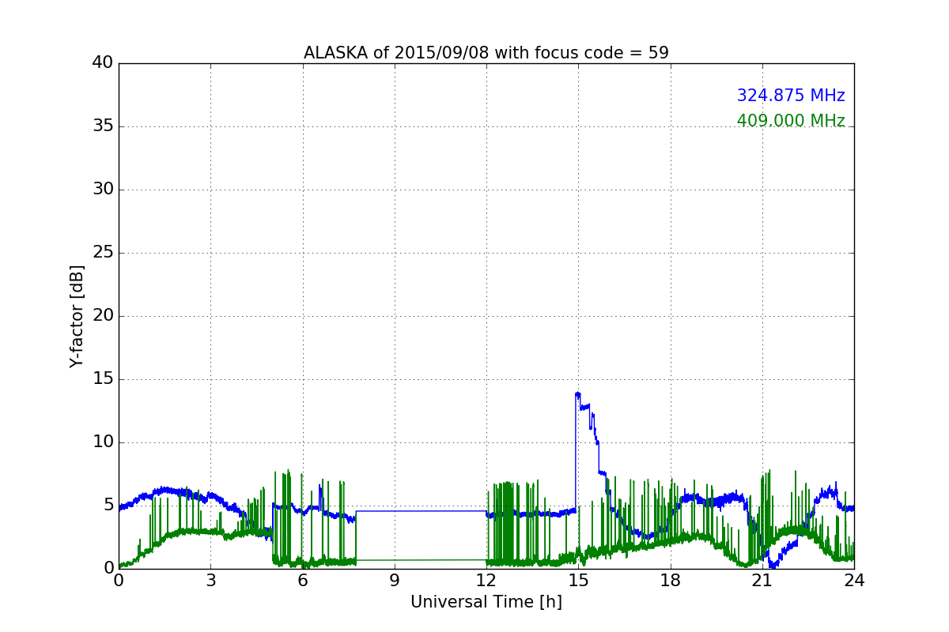
Task: Click the x-axis tick label 12
Action: (x=486, y=580)
